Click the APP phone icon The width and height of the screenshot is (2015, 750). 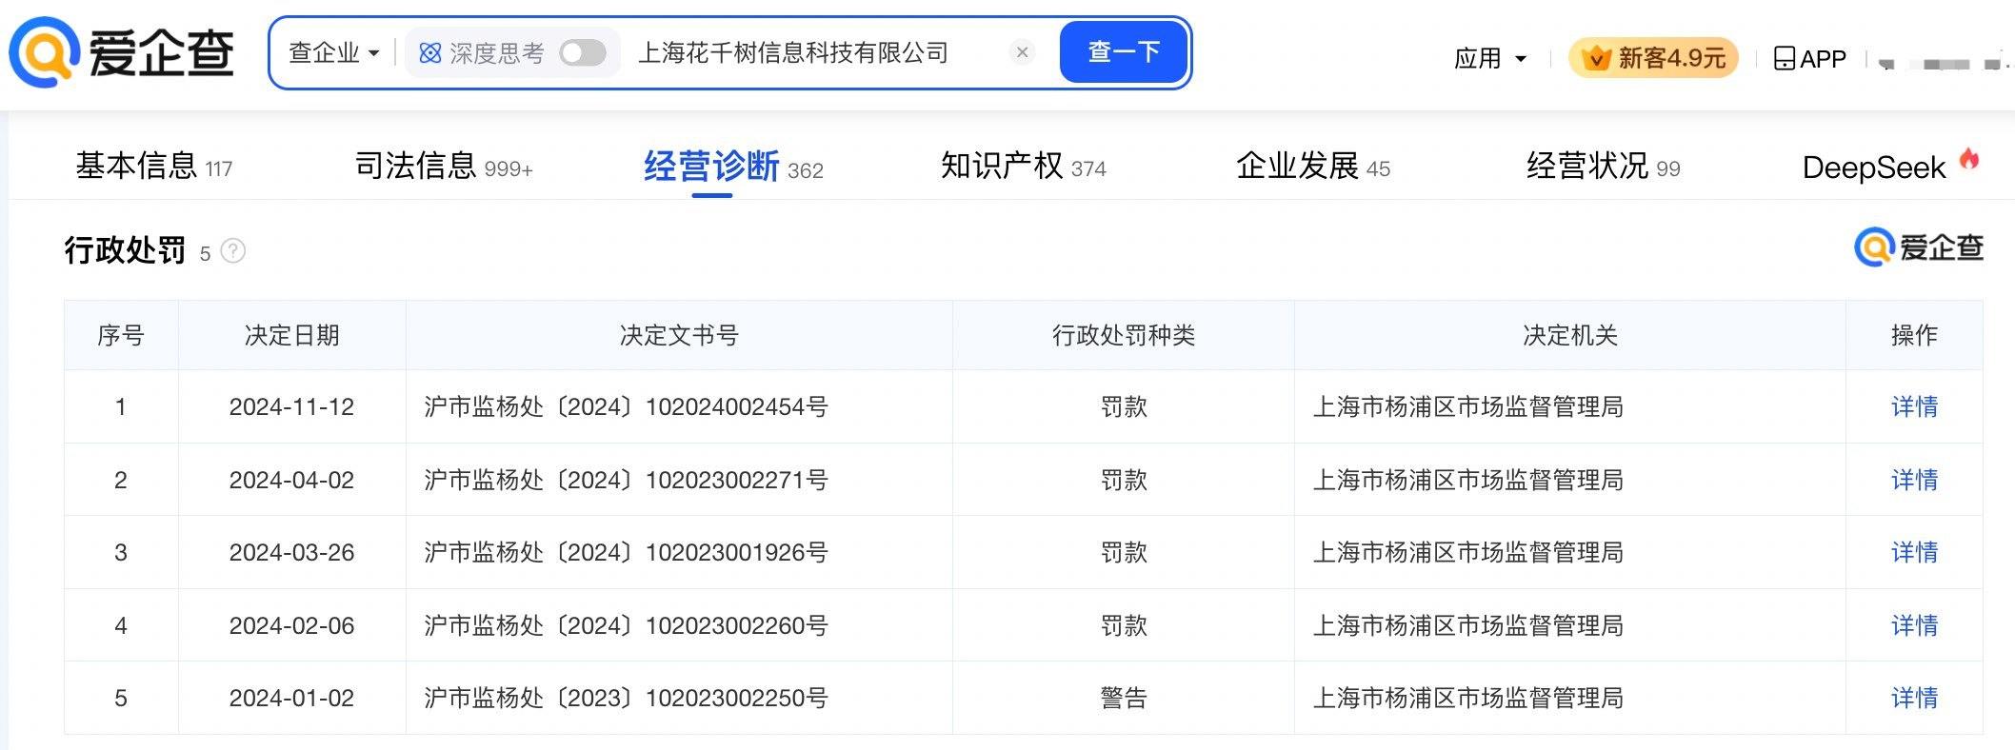[1784, 59]
